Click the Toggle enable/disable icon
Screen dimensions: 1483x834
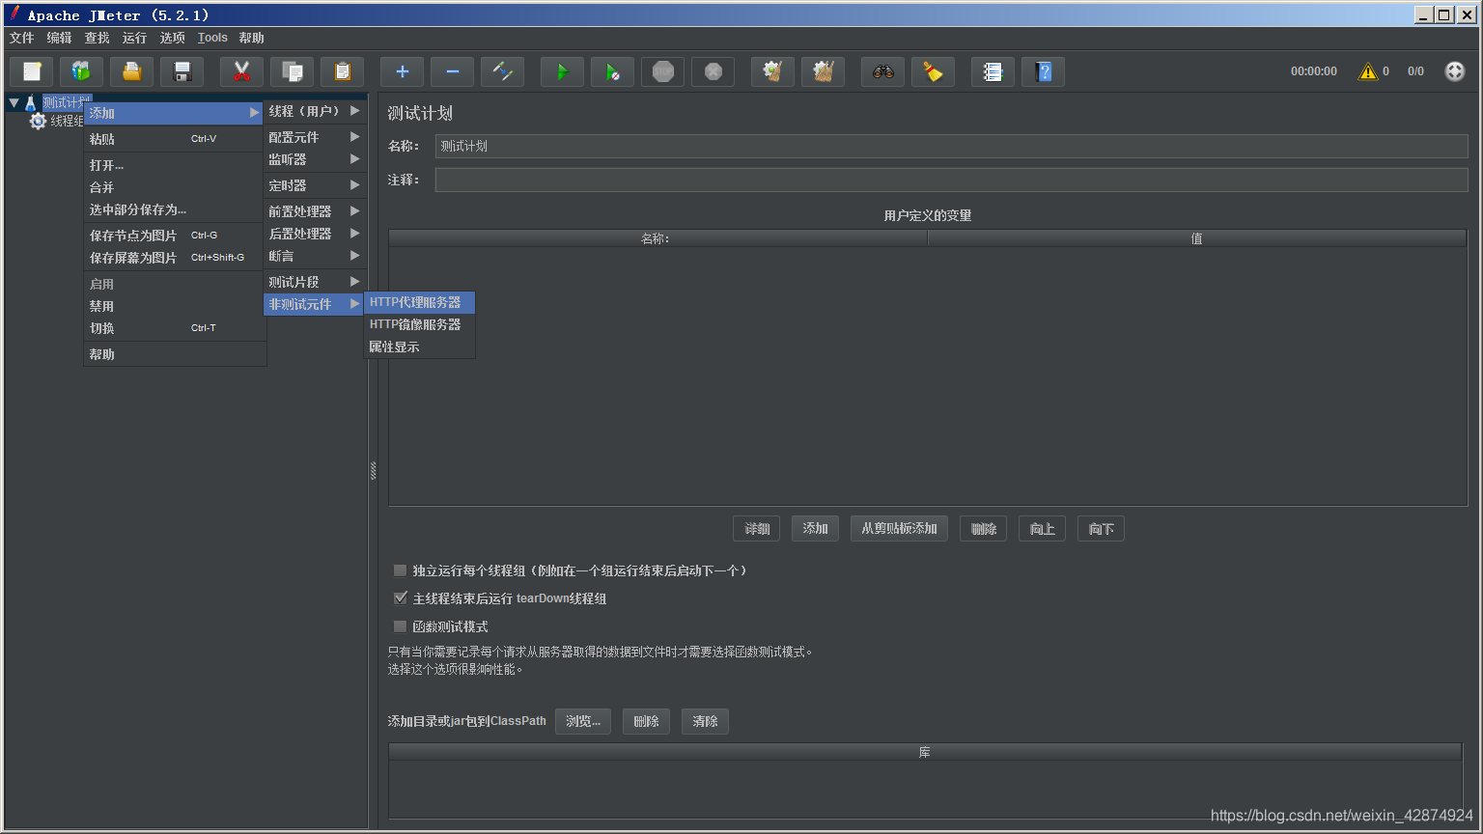502,71
